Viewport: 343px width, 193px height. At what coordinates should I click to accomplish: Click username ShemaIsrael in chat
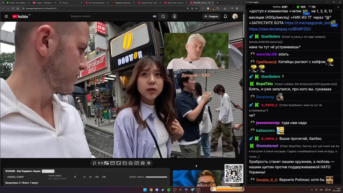(x=267, y=146)
